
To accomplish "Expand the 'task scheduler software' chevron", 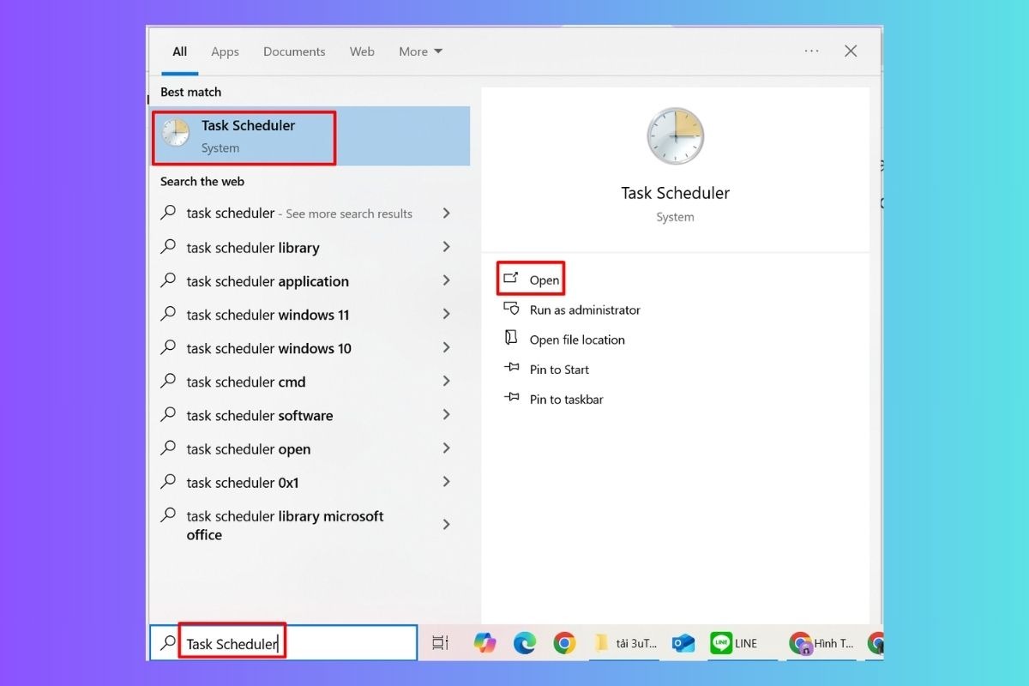I will 446,414.
